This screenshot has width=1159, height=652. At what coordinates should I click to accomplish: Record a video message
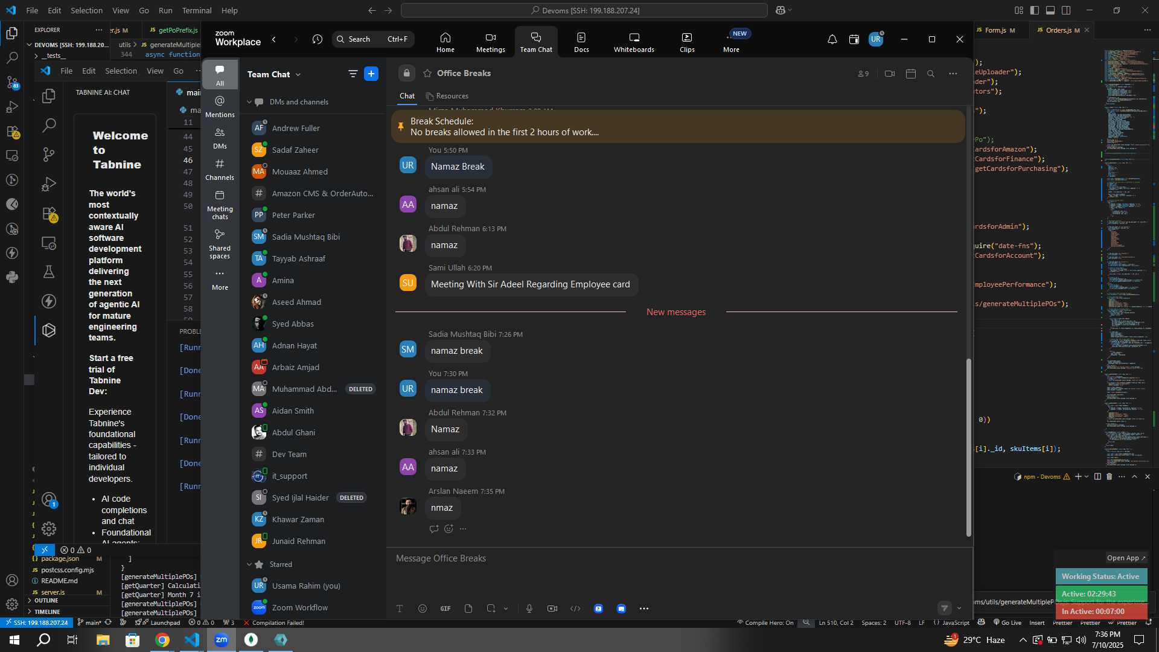click(x=552, y=609)
